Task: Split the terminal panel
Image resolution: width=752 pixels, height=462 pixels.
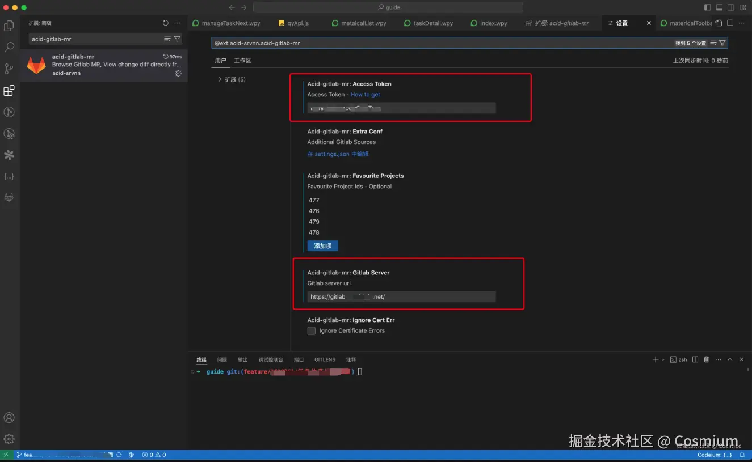Action: [x=695, y=359]
